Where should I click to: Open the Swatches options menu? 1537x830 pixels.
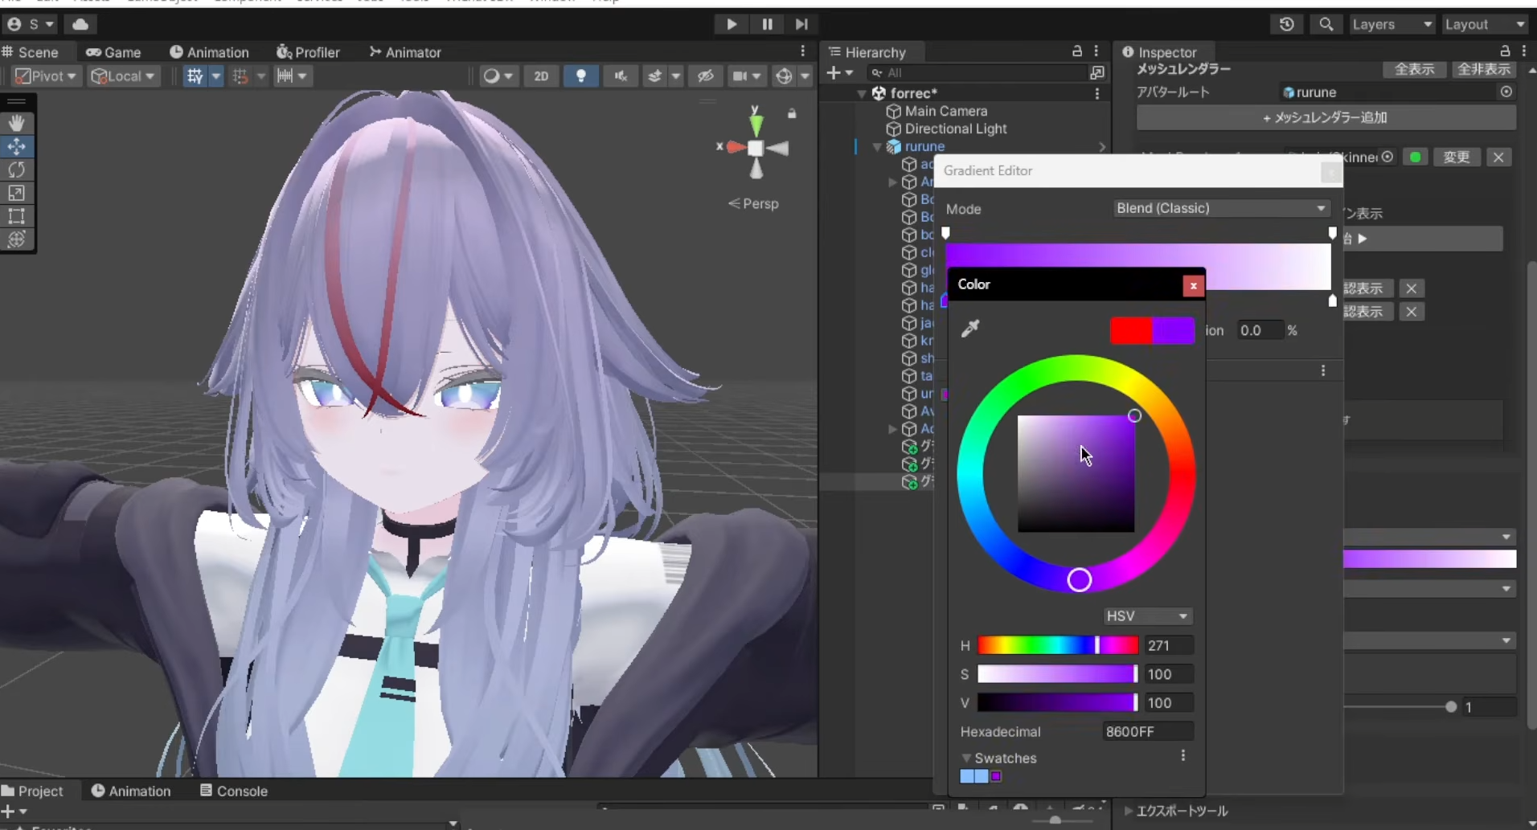pos(1183,756)
